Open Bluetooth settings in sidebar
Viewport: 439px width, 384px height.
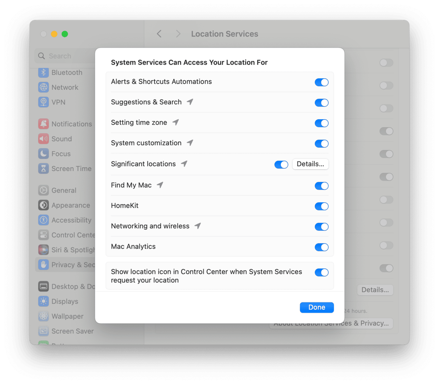pyautogui.click(x=67, y=73)
